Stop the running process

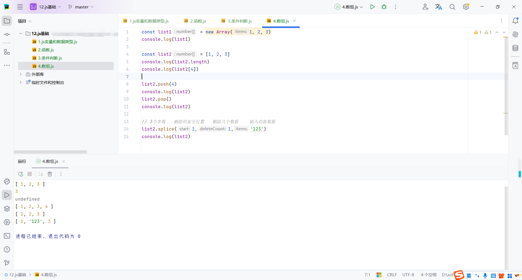tap(30, 174)
